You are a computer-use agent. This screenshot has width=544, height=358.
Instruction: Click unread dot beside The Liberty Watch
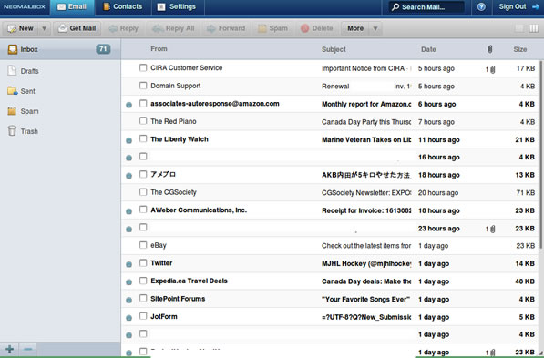coord(128,140)
